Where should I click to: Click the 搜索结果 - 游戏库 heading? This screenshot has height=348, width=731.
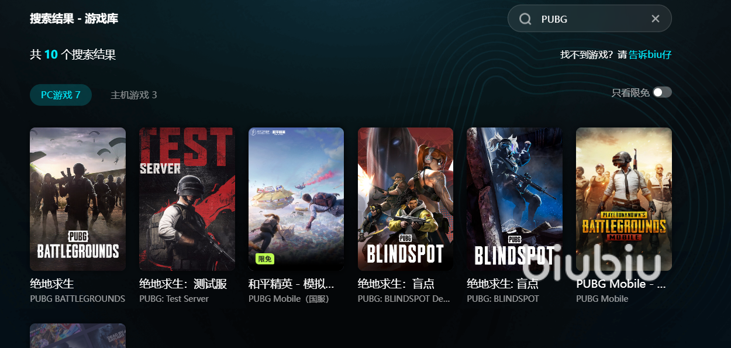pos(74,19)
